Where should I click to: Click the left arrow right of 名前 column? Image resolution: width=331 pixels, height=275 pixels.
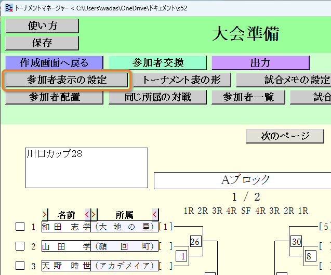coord(87,215)
